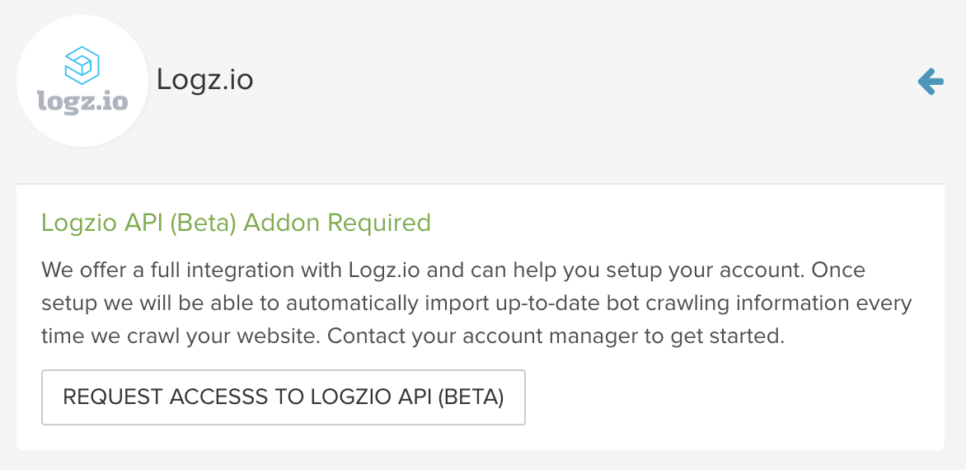Viewport: 966px width, 470px height.
Task: Click the grey logz.io wordmark inside the logo
Action: pyautogui.click(x=82, y=101)
